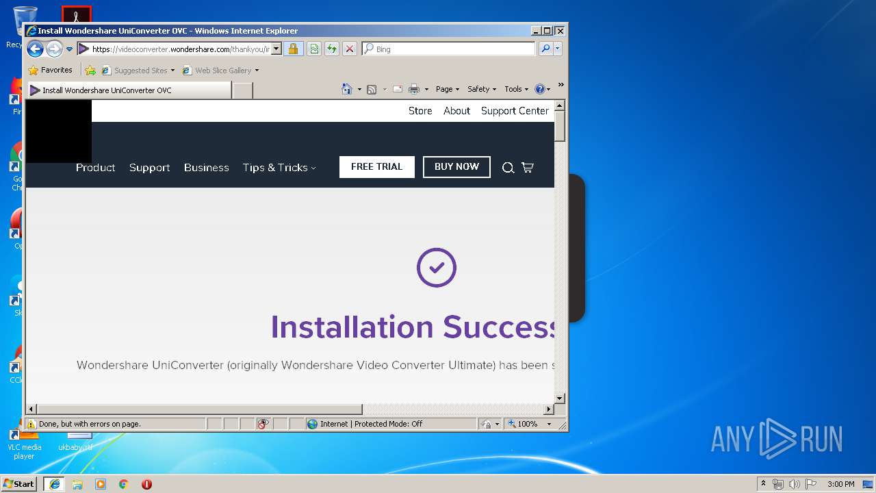Click the volume speaker tray icon
The height and width of the screenshot is (493, 876).
(794, 484)
